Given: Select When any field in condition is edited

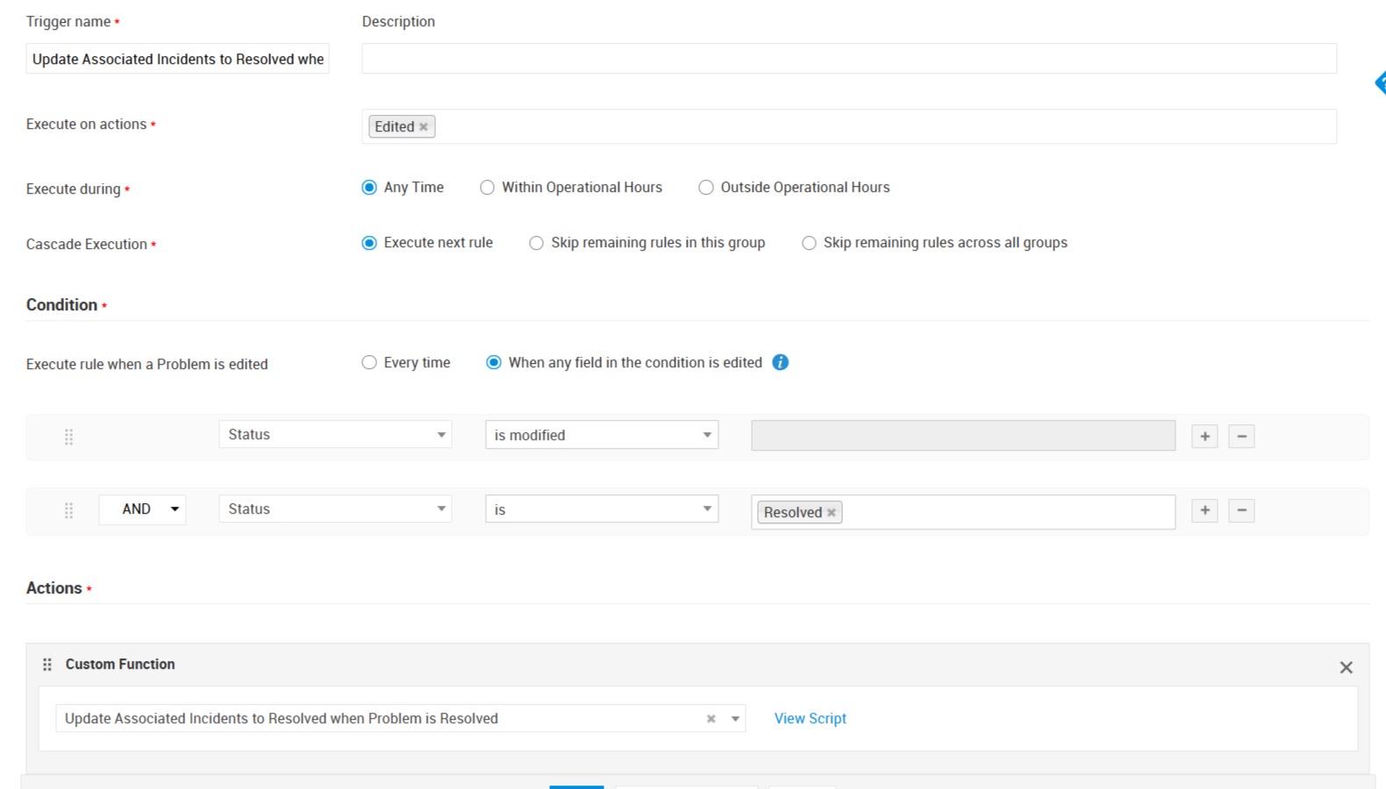Looking at the screenshot, I should [x=494, y=363].
